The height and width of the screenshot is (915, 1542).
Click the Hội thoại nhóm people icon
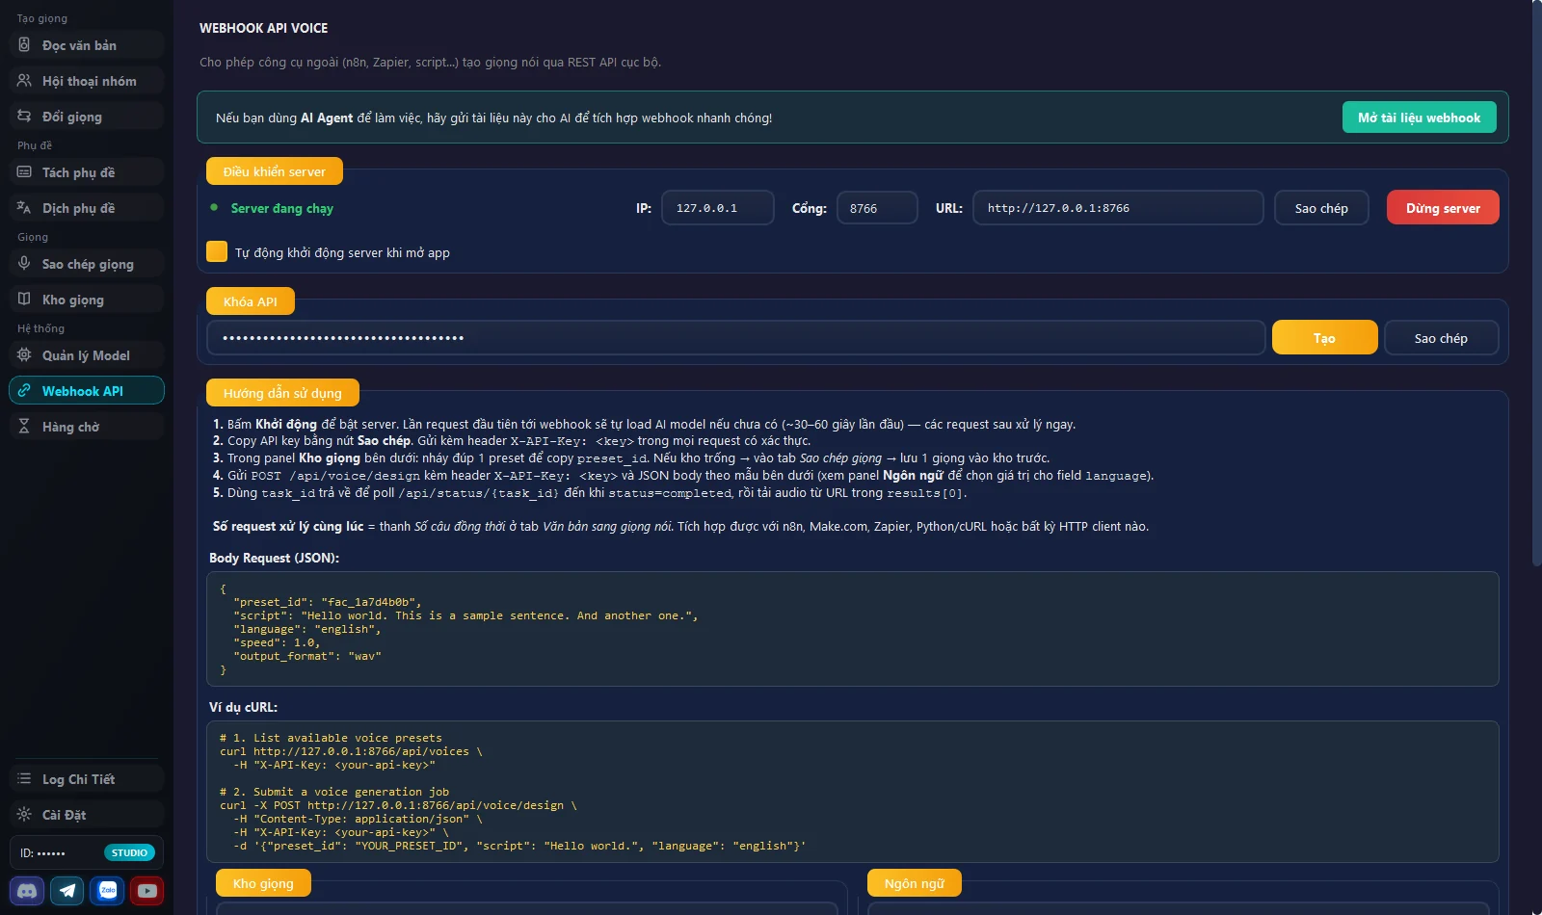(x=24, y=81)
